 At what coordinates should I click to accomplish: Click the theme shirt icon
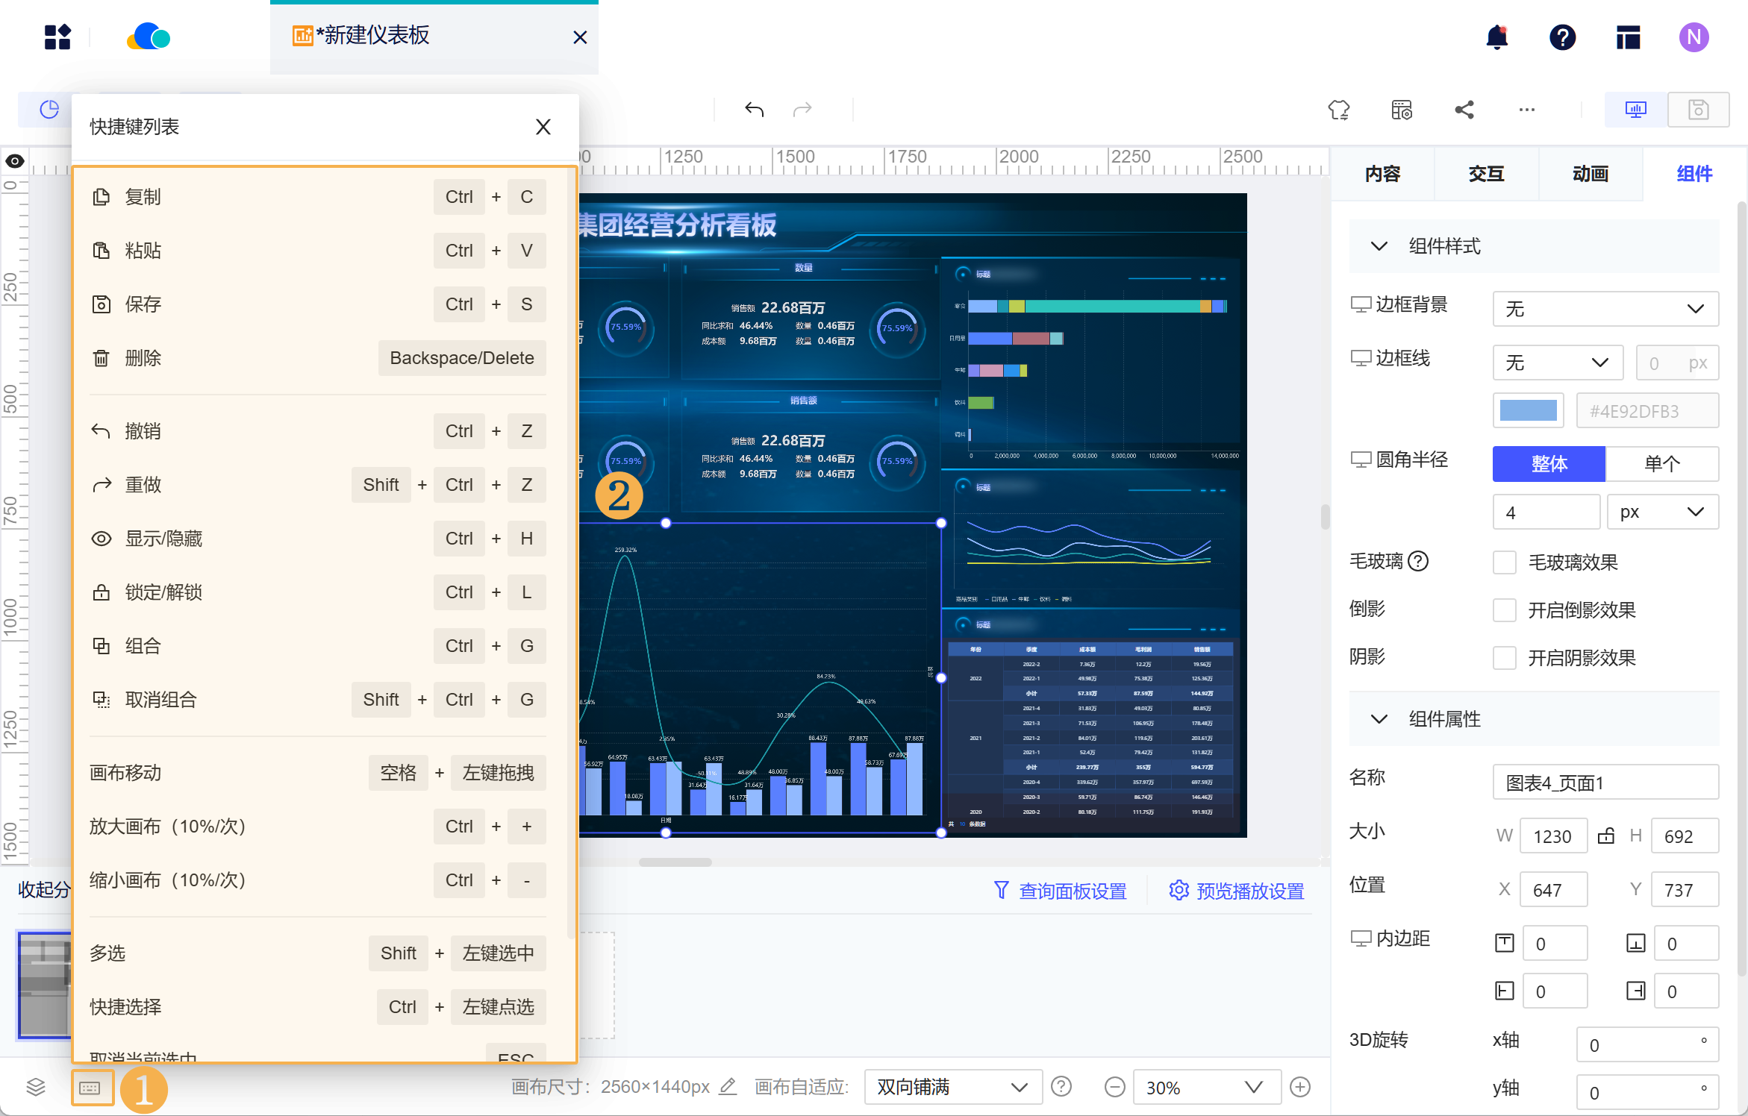[1338, 110]
